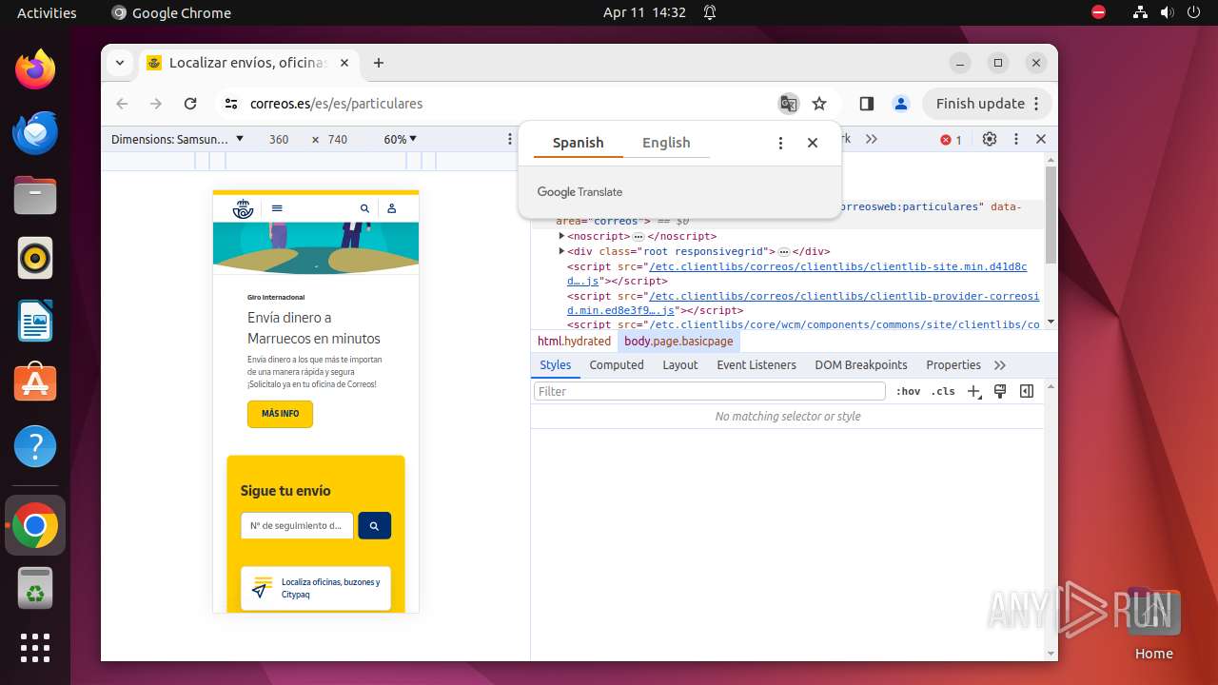Image resolution: width=1218 pixels, height=685 pixels.
Task: Close the Google Translate popup
Action: [x=813, y=143]
